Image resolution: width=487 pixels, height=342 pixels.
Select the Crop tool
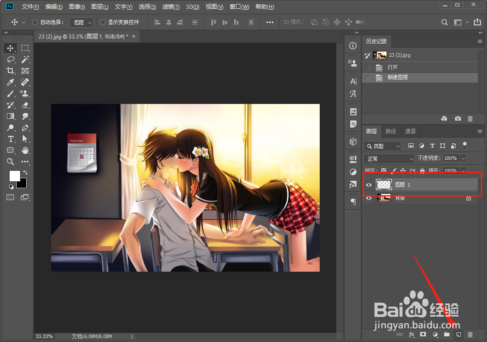click(x=10, y=71)
